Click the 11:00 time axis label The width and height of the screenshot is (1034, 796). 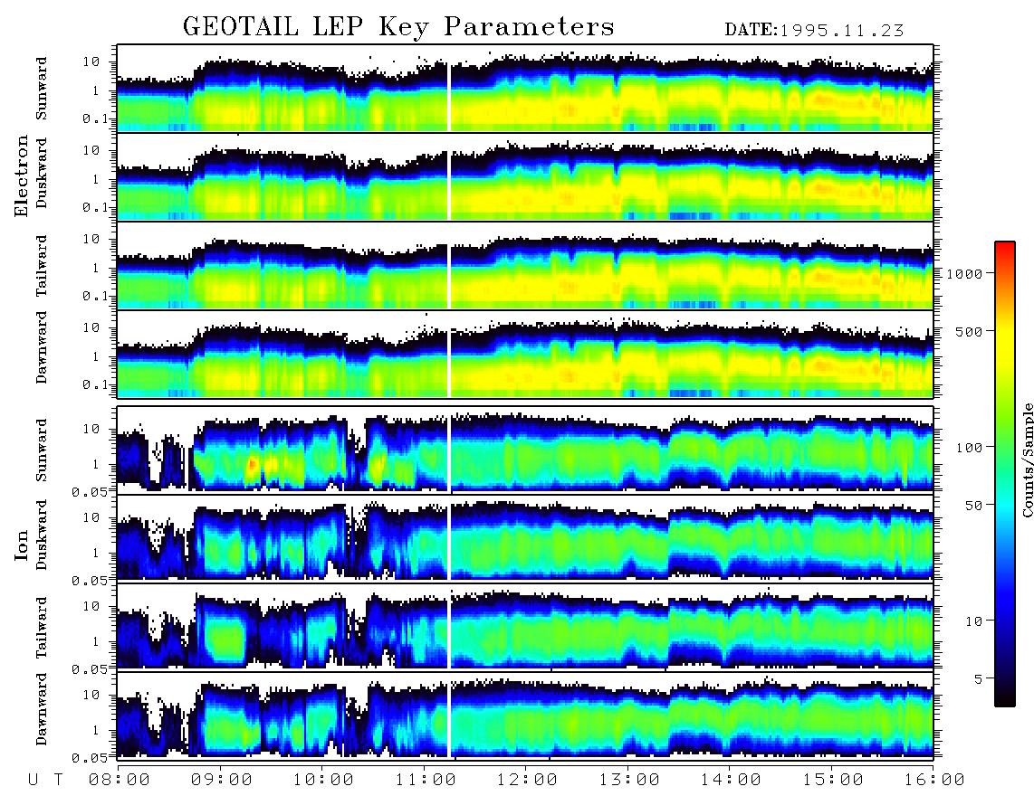426,780
